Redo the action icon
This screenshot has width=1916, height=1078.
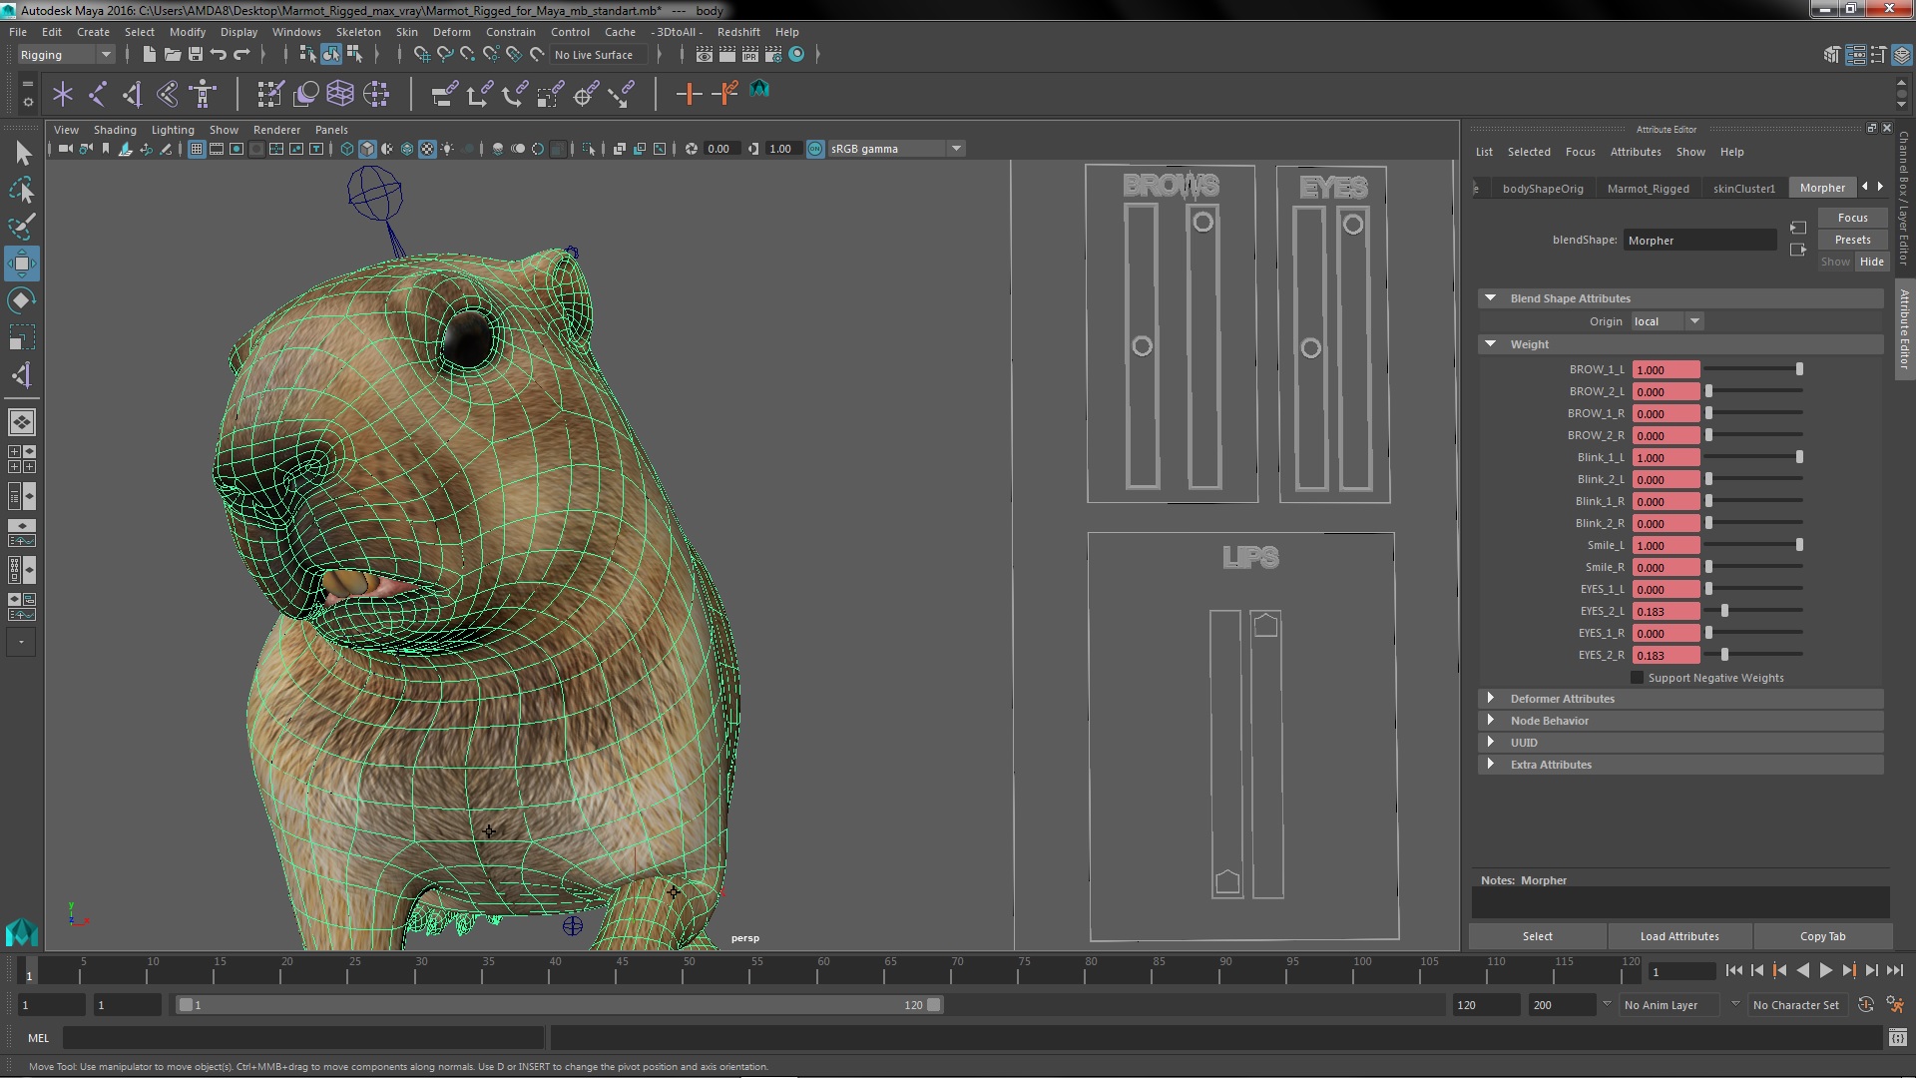click(x=241, y=55)
